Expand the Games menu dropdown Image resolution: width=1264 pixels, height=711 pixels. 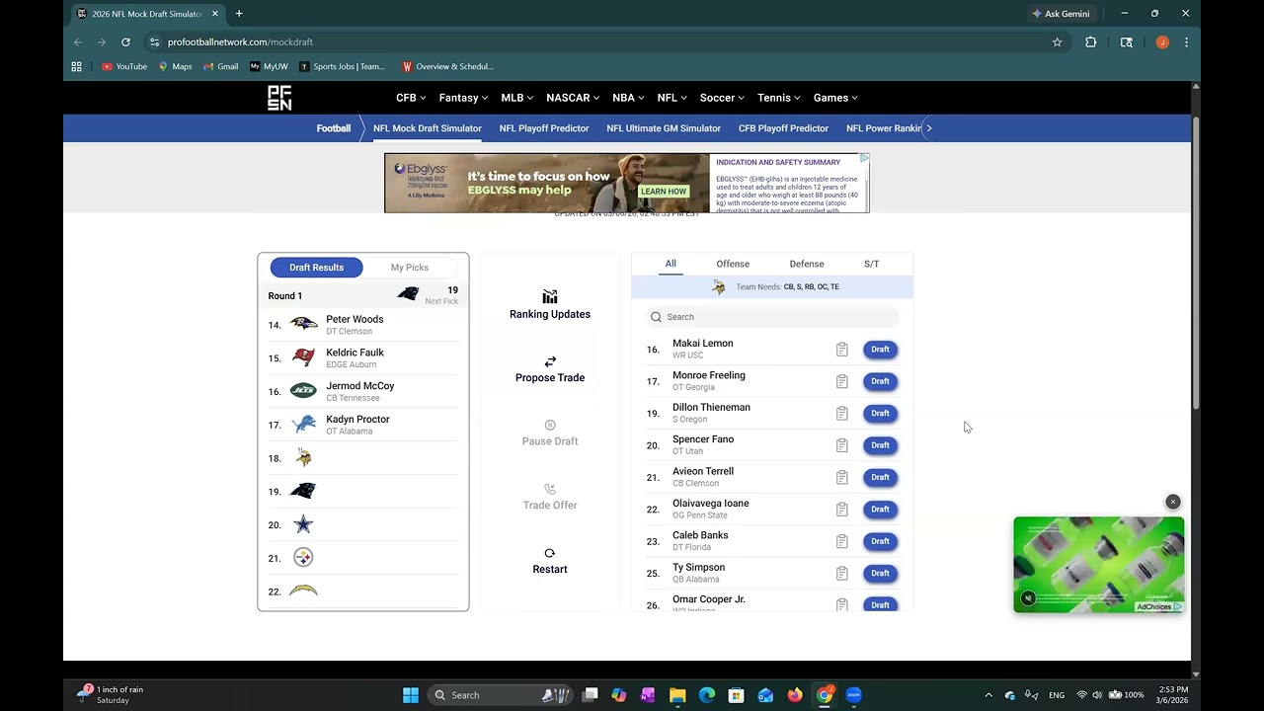pos(835,98)
